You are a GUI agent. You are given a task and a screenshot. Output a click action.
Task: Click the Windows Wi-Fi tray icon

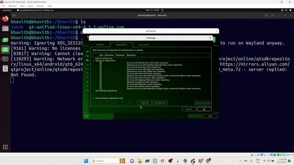pos(265,161)
